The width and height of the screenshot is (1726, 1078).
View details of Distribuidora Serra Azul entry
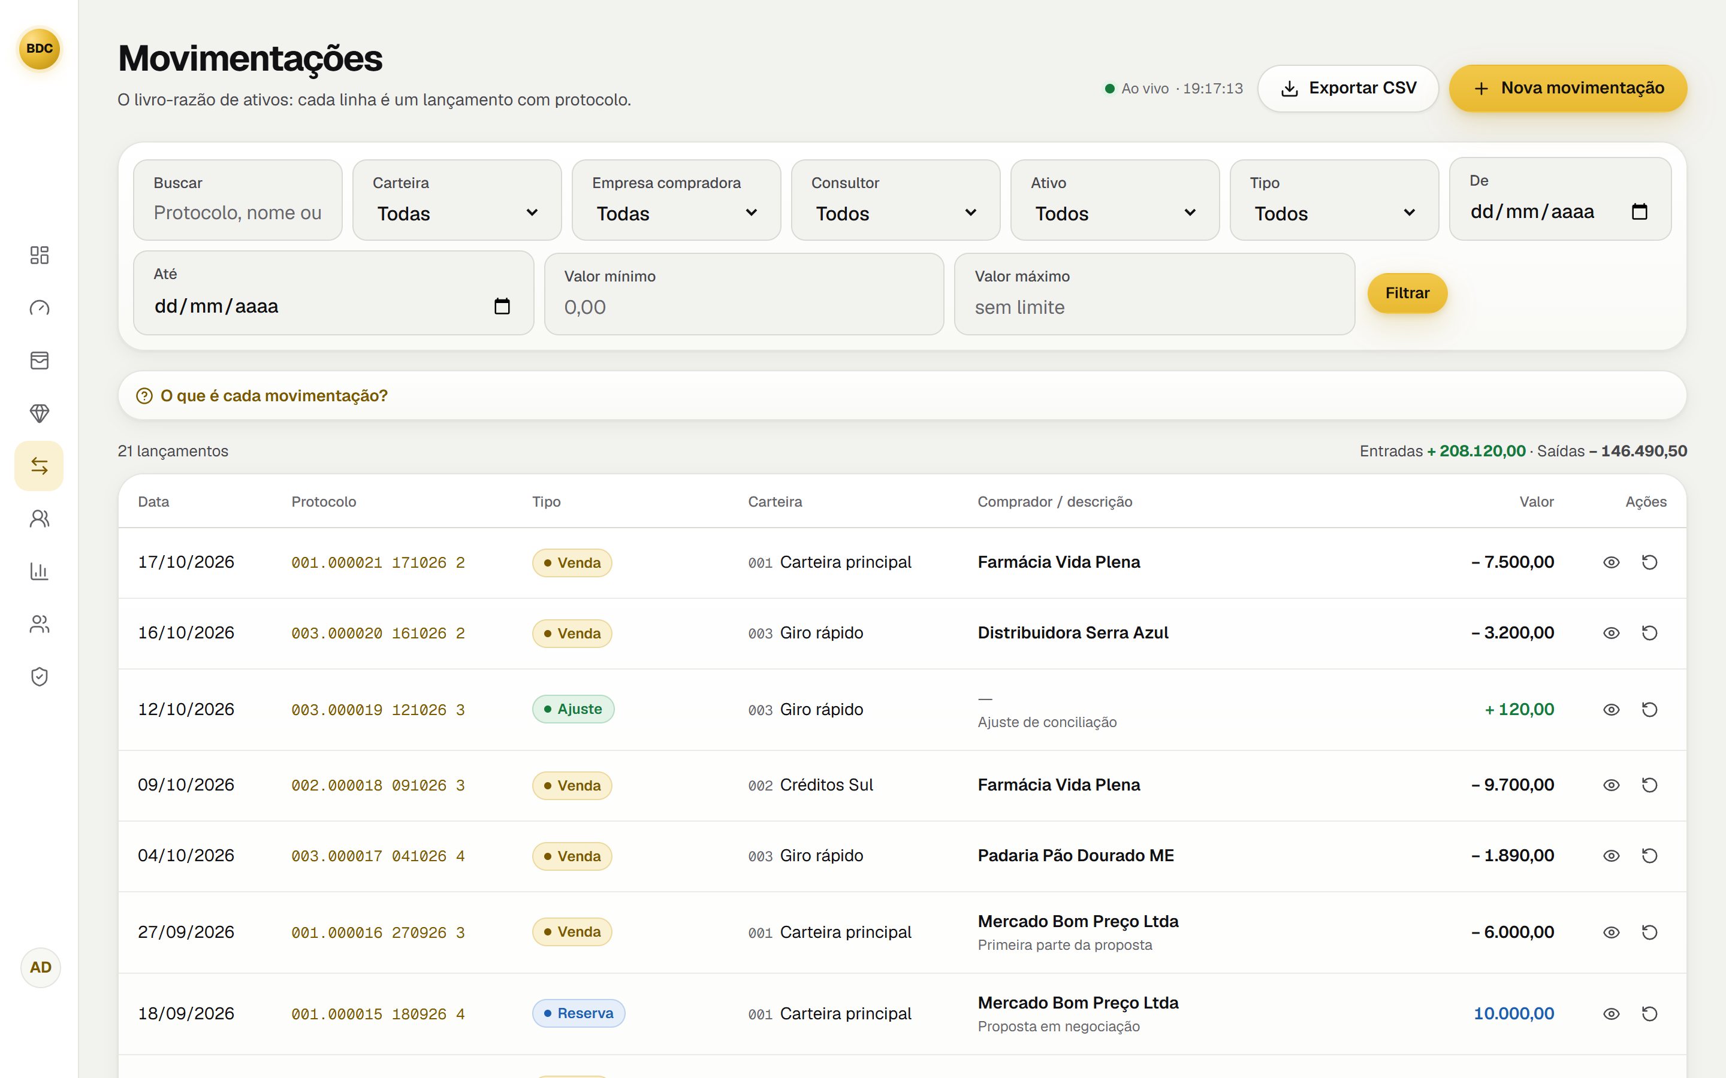(1611, 633)
